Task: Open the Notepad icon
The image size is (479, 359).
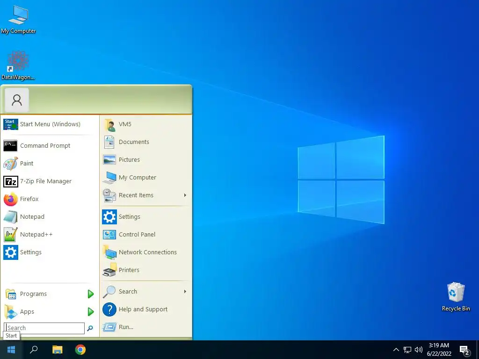Action: pyautogui.click(x=11, y=217)
